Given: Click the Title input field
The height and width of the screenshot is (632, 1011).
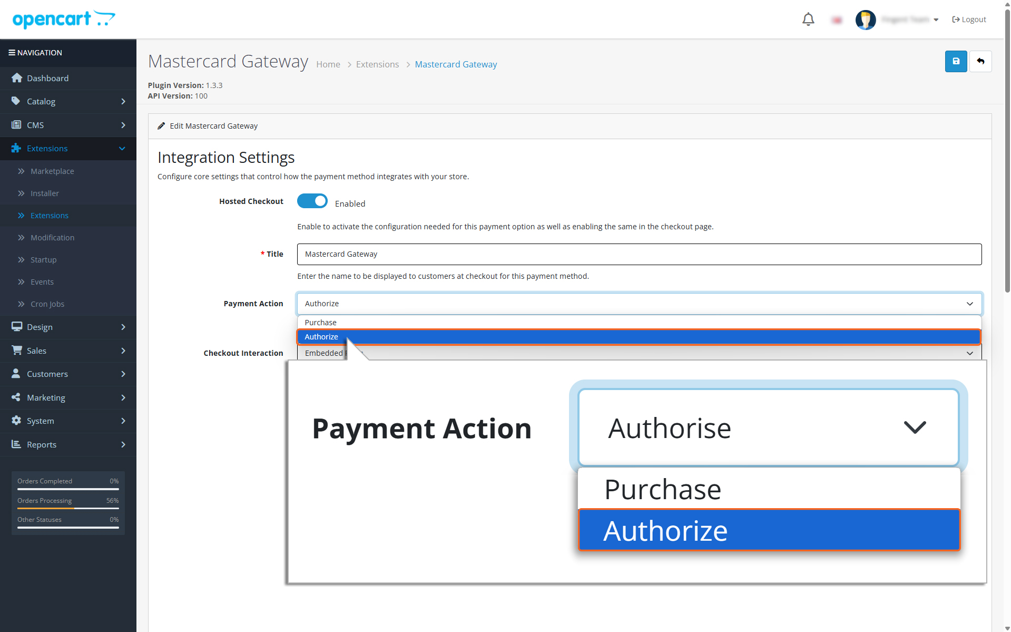Looking at the screenshot, I should point(639,254).
